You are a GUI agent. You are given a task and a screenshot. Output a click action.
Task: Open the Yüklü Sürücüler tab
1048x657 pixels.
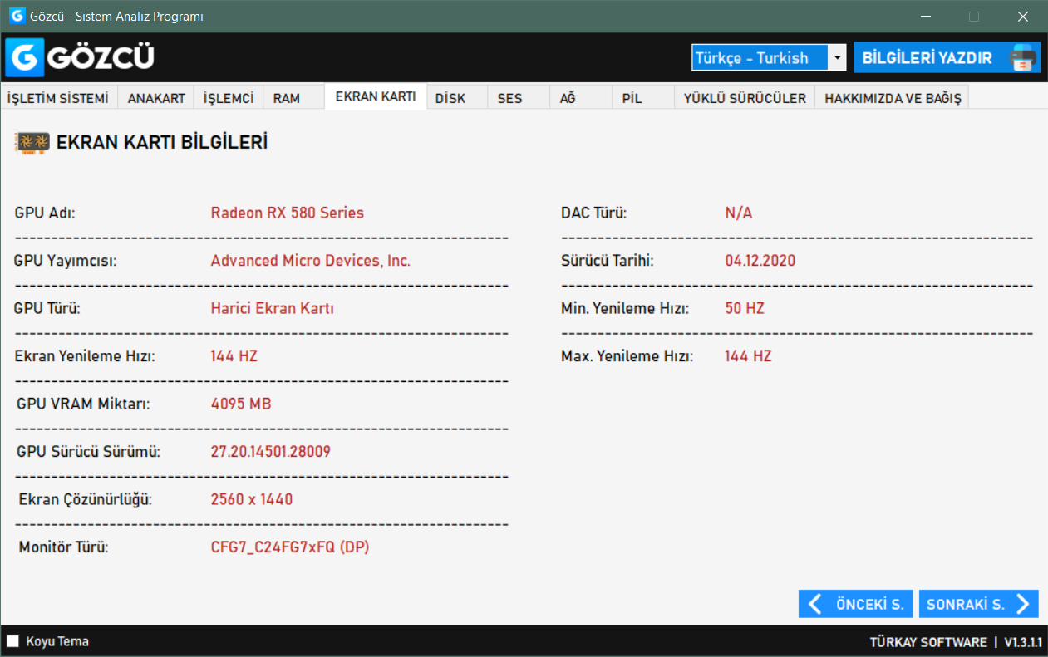point(745,98)
